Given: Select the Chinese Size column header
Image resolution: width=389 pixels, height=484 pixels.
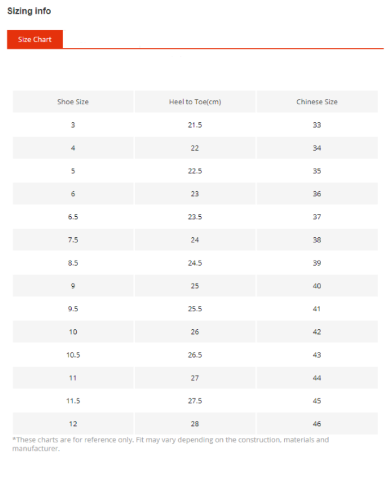Looking at the screenshot, I should 317,102.
